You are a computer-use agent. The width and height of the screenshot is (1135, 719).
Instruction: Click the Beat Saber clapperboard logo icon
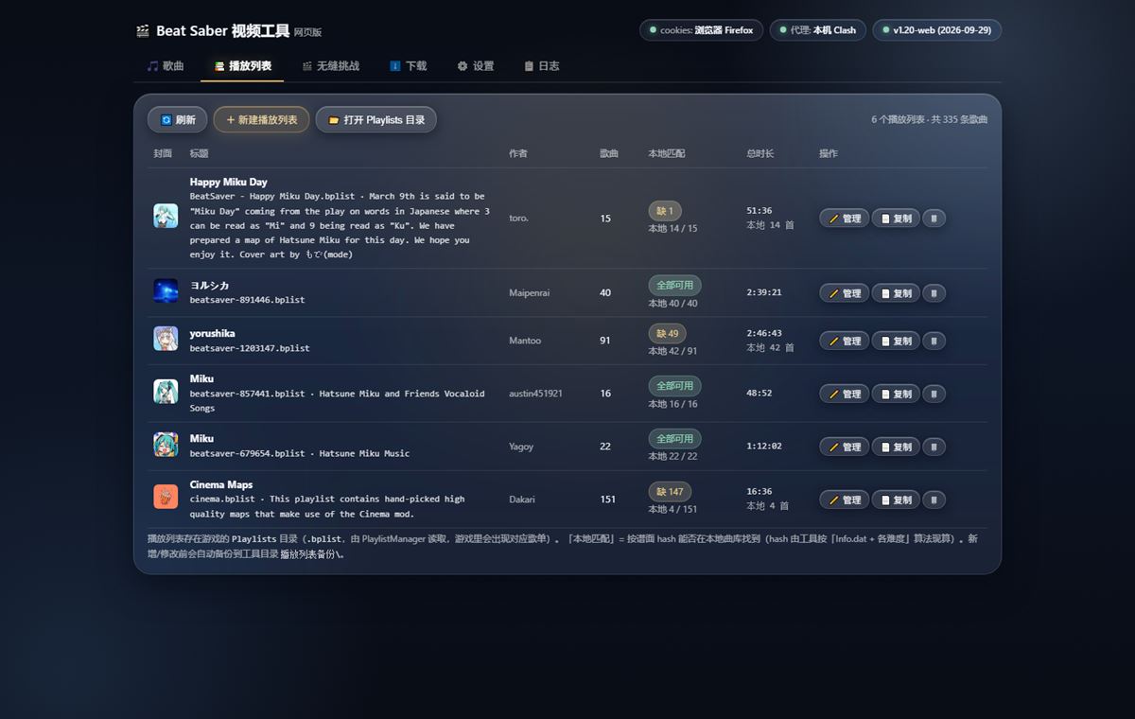click(143, 31)
